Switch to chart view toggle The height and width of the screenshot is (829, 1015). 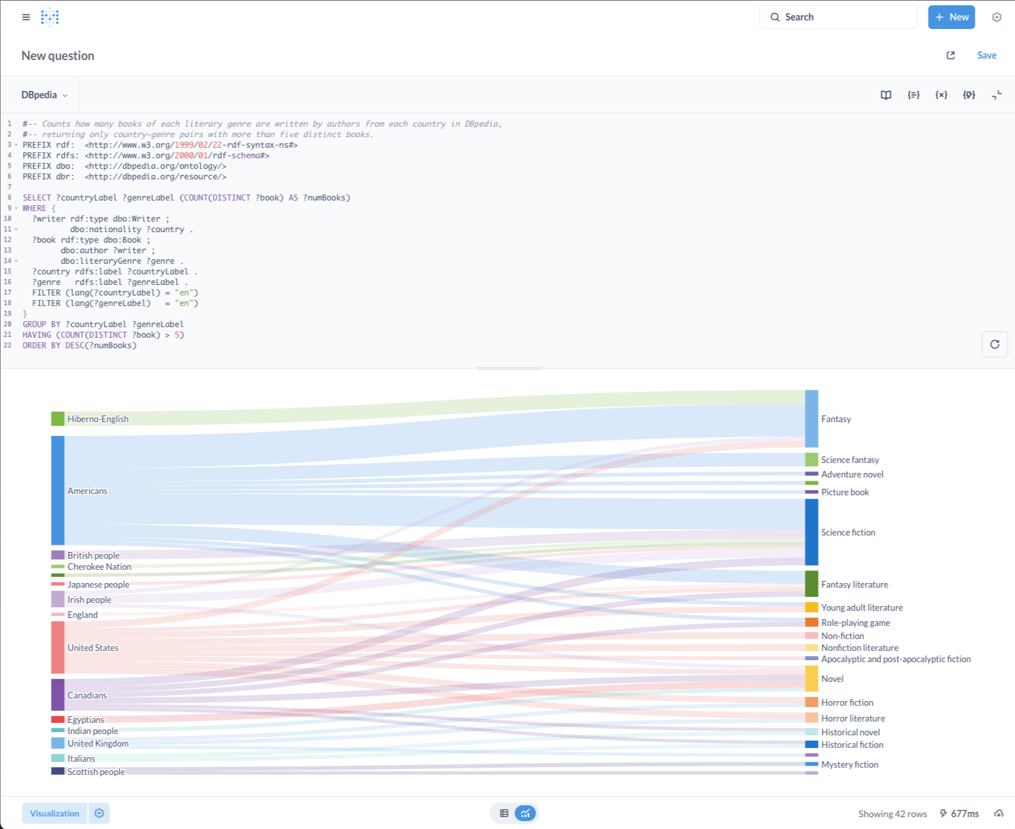click(x=525, y=813)
